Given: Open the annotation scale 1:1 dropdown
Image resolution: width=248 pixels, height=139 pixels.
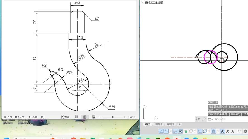Looking at the screenshot, I should tap(239, 131).
